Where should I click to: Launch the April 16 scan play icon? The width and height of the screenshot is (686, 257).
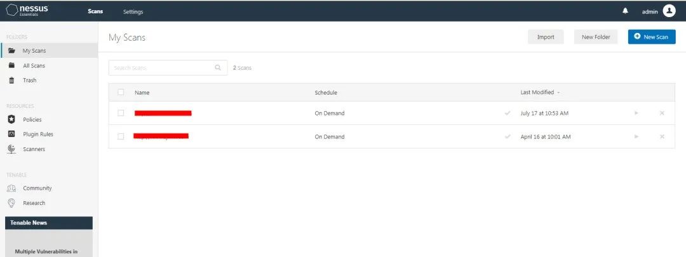coord(636,136)
